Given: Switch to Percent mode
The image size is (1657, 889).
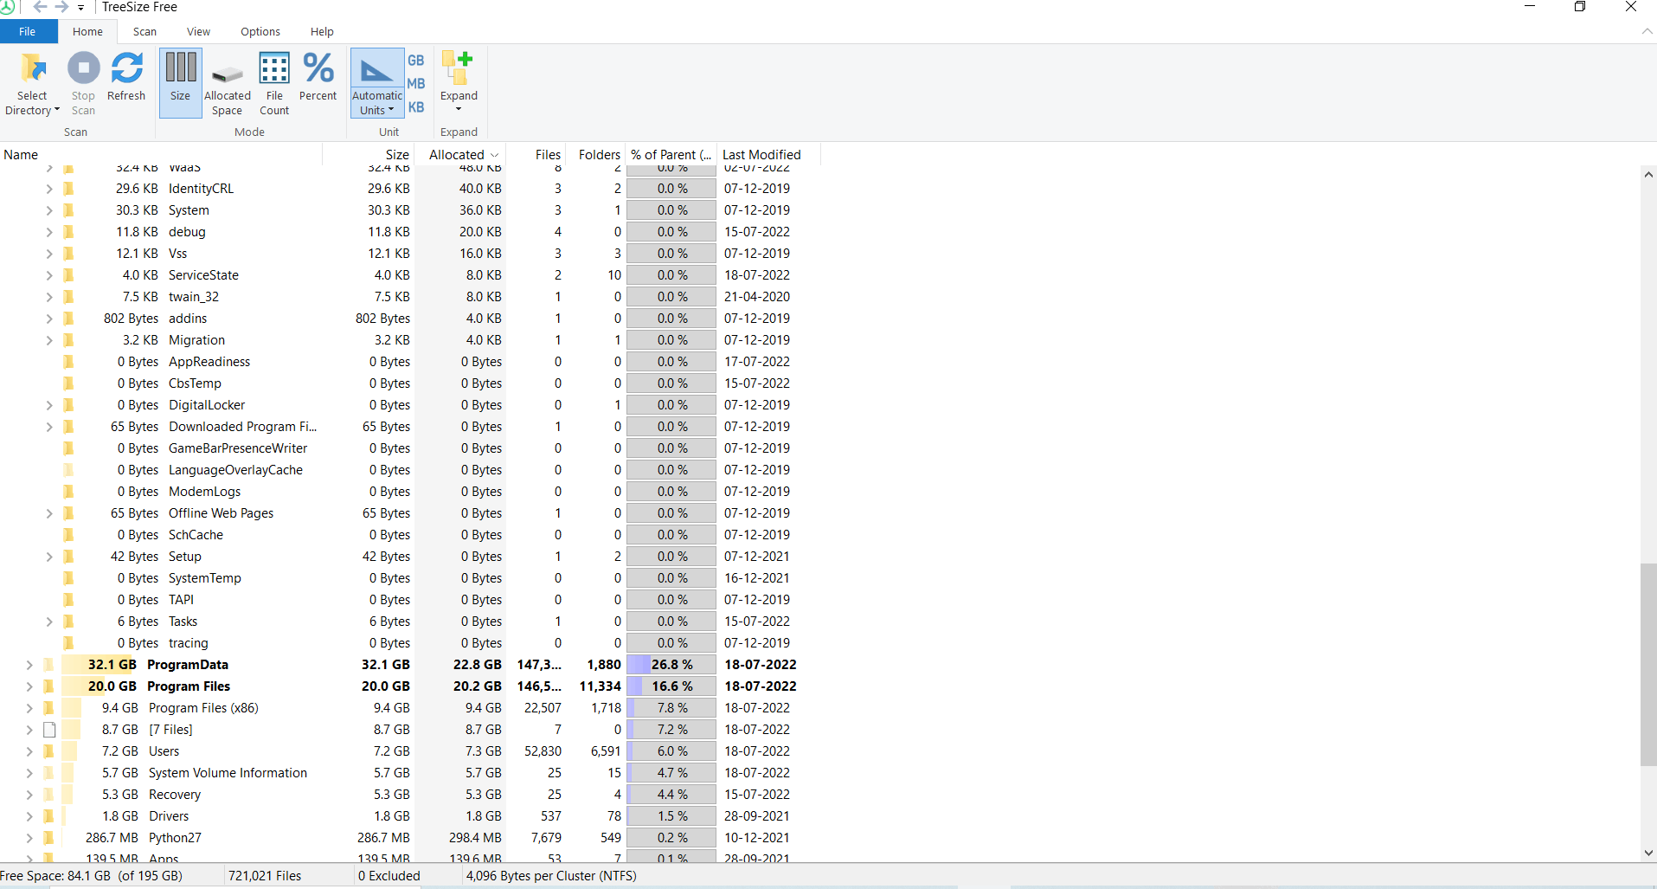Looking at the screenshot, I should point(318,78).
